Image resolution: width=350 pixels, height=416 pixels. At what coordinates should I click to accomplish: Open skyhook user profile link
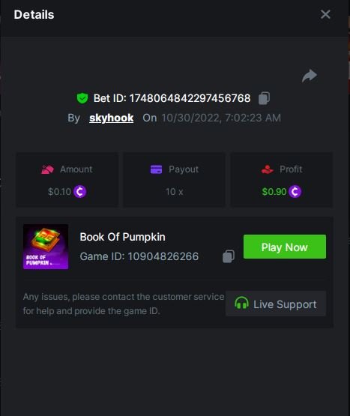pos(112,118)
